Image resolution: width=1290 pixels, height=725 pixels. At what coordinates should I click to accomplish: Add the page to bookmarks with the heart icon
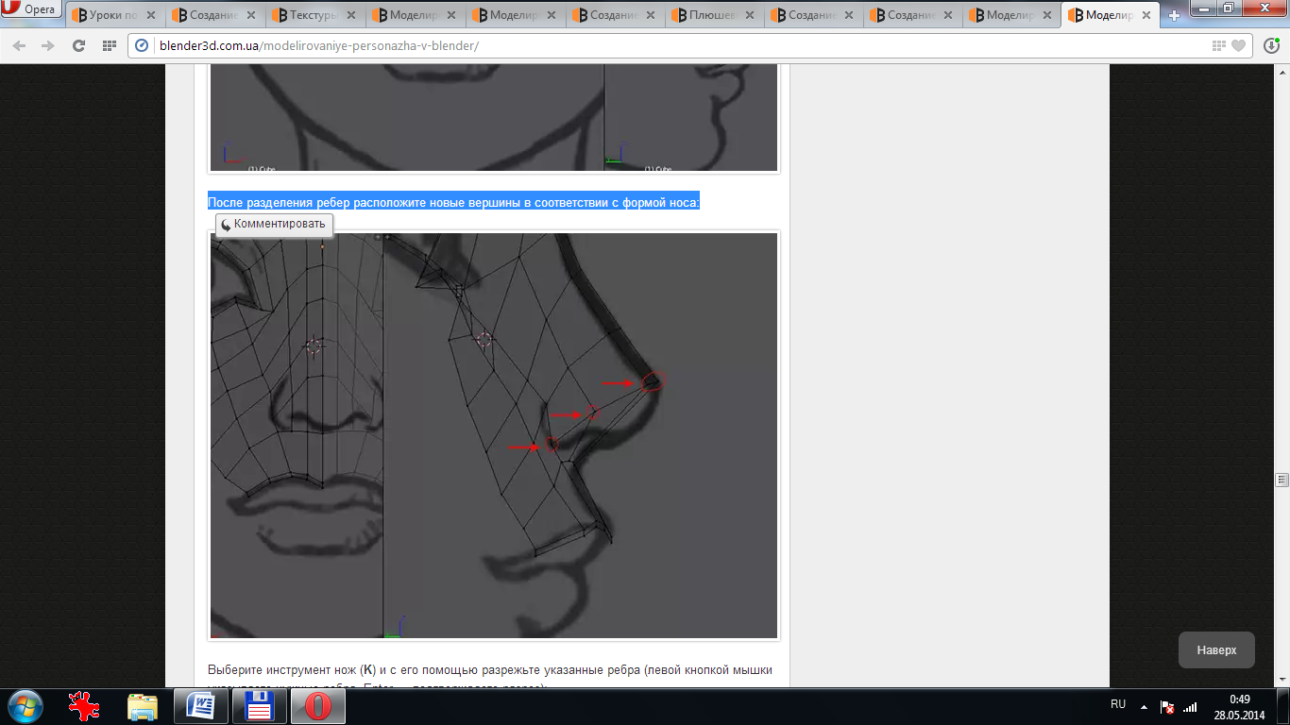tap(1238, 45)
